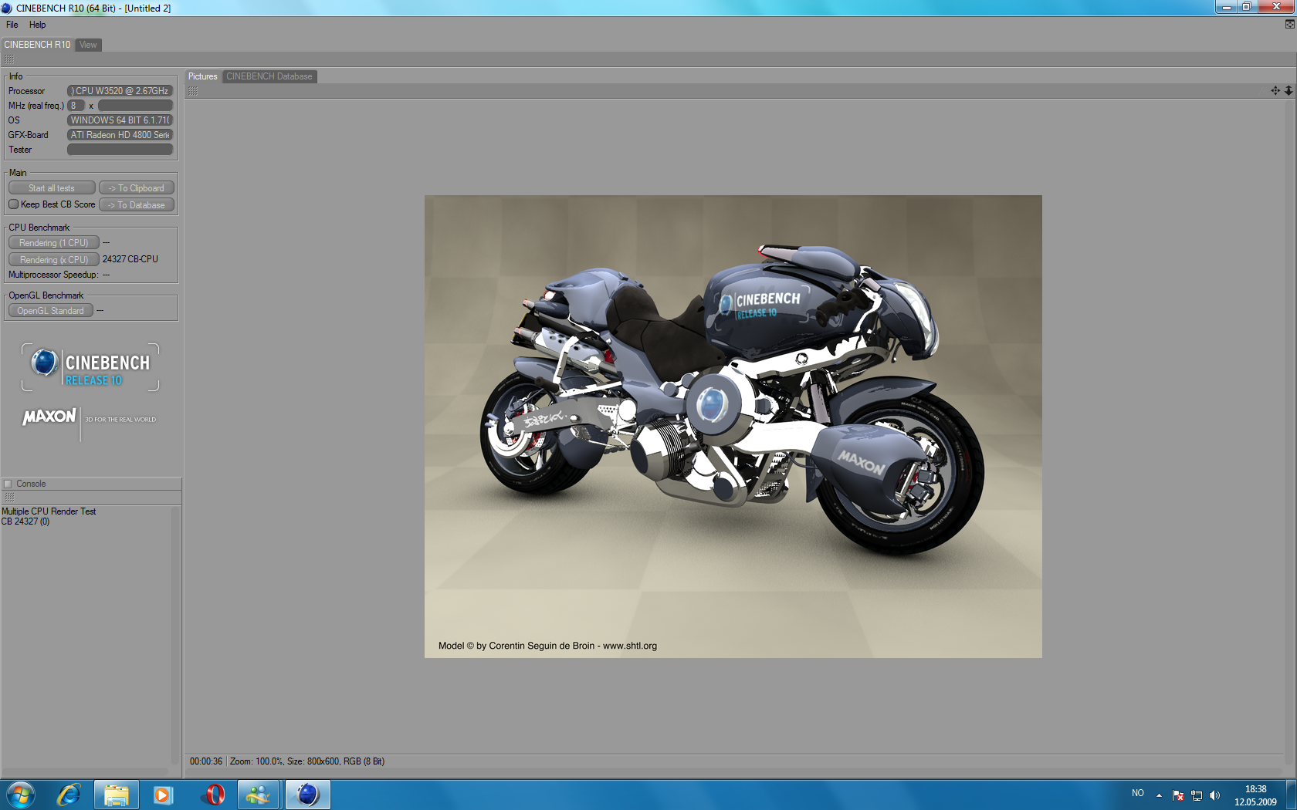This screenshot has width=1297, height=810.
Task: Click the CINEBENCH taskbar button
Action: [308, 795]
